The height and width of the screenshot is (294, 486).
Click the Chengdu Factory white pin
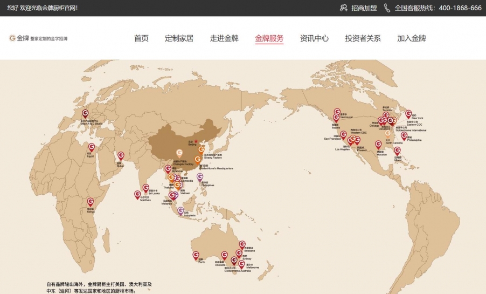[x=179, y=153]
